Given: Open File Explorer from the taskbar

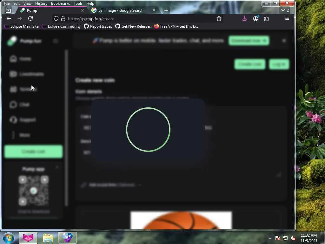Looking at the screenshot, I should coord(48,238).
